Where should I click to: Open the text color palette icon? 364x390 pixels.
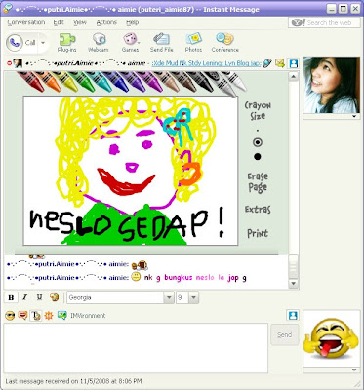click(x=54, y=297)
